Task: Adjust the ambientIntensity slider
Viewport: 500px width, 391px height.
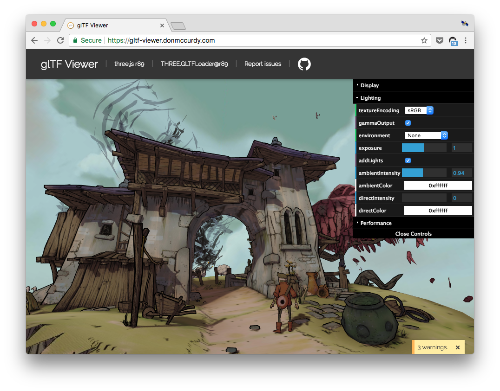Action: pos(424,173)
